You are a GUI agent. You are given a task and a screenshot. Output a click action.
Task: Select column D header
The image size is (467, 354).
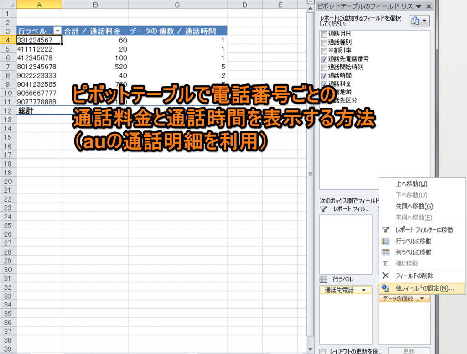(x=244, y=5)
